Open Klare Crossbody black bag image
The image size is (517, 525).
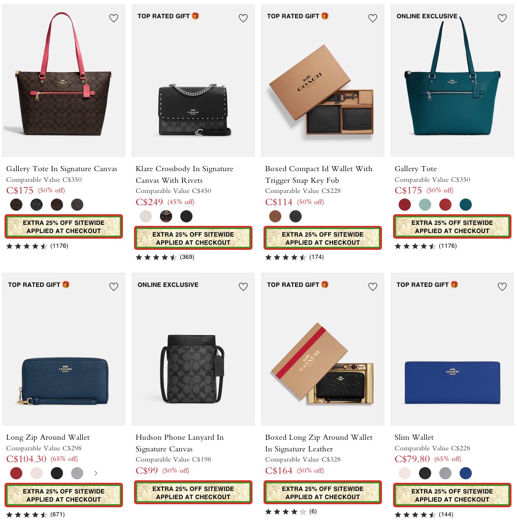click(x=193, y=81)
